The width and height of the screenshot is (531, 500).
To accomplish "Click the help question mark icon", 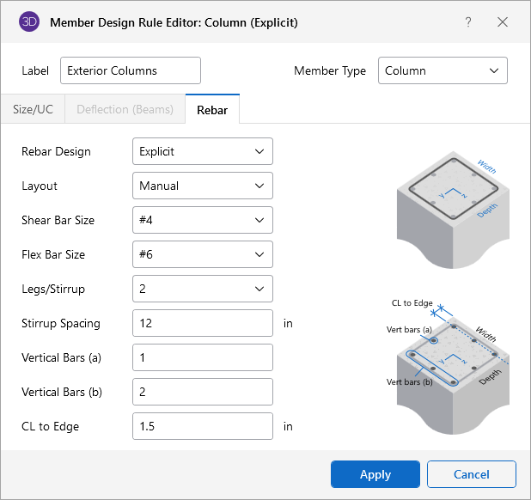I will point(468,22).
